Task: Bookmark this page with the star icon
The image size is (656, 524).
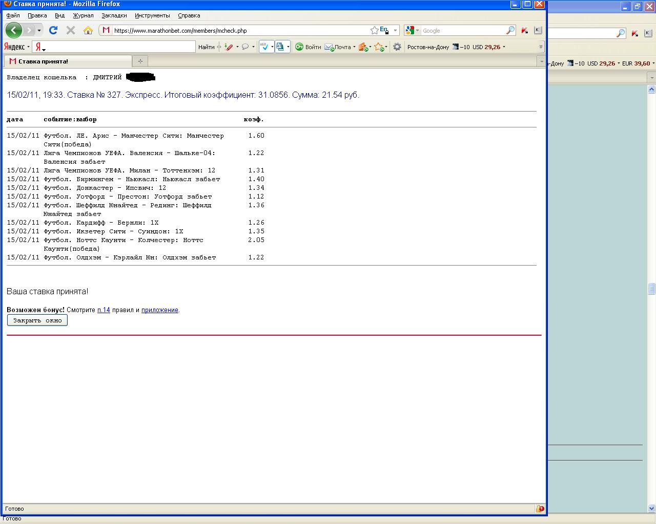Action: point(375,30)
